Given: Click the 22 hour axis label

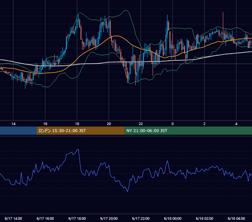Looking at the screenshot, I should click(140, 124).
